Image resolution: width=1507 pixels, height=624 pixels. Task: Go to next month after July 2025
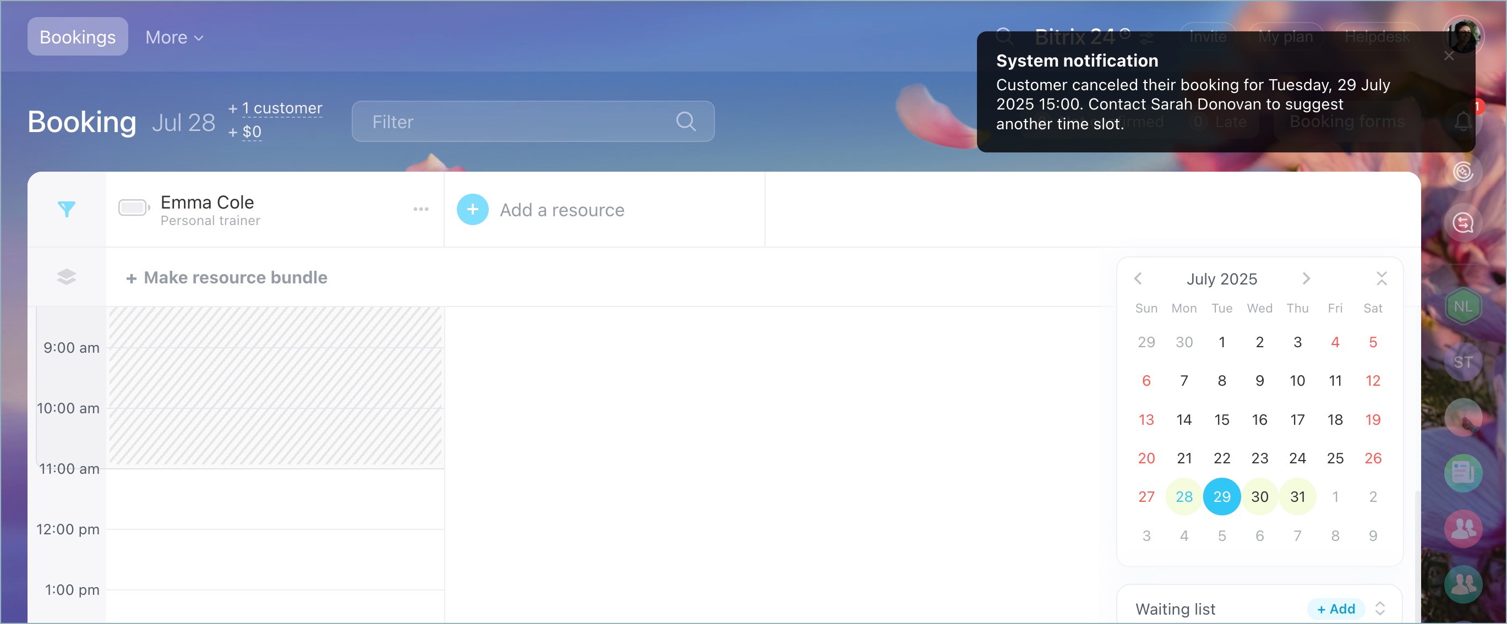click(1306, 278)
